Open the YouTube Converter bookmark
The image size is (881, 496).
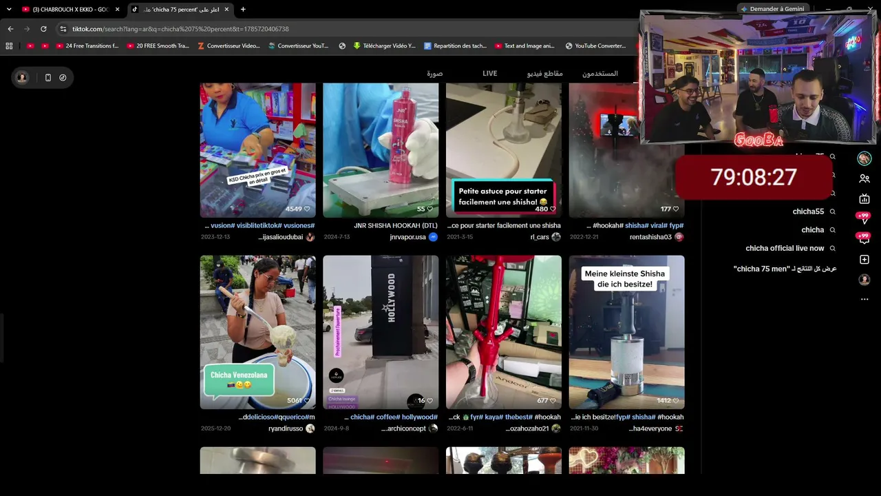[595, 46]
